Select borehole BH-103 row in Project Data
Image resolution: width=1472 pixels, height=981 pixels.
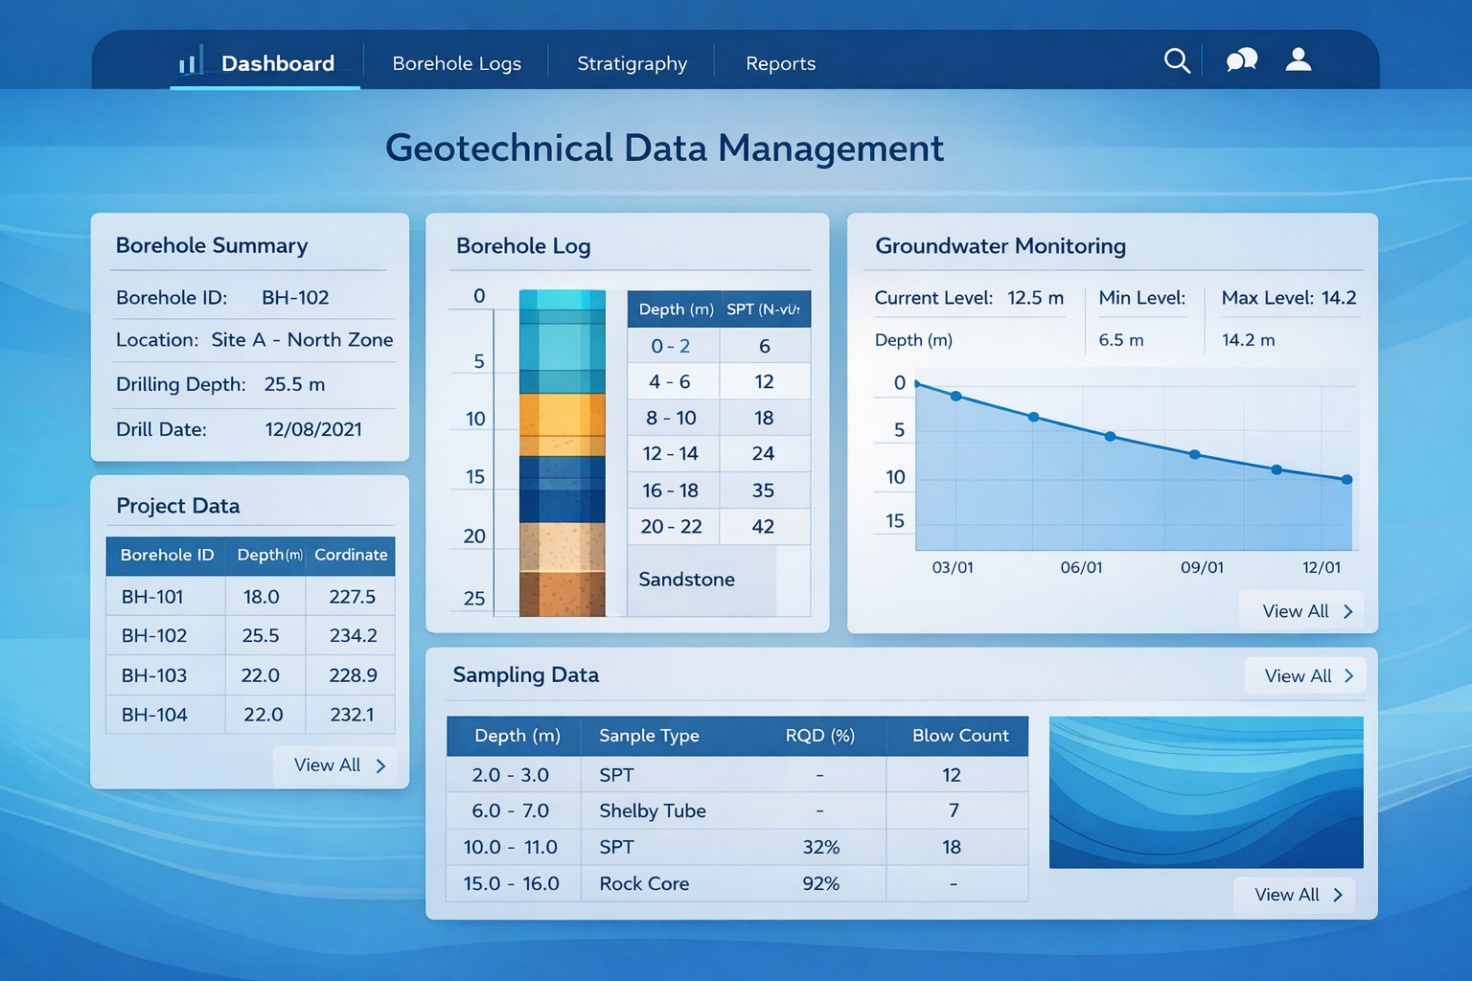pos(249,675)
